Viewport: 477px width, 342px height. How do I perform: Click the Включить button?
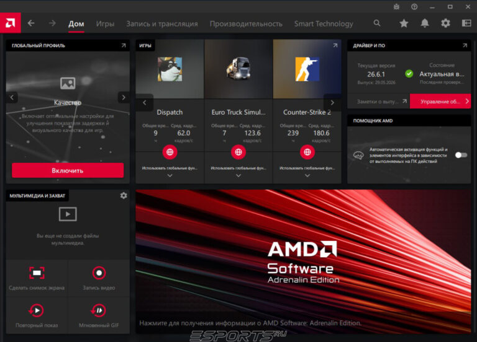click(x=68, y=170)
